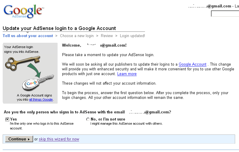Click the Google AdSense logo
The height and width of the screenshot is (152, 239).
[x=24, y=11]
